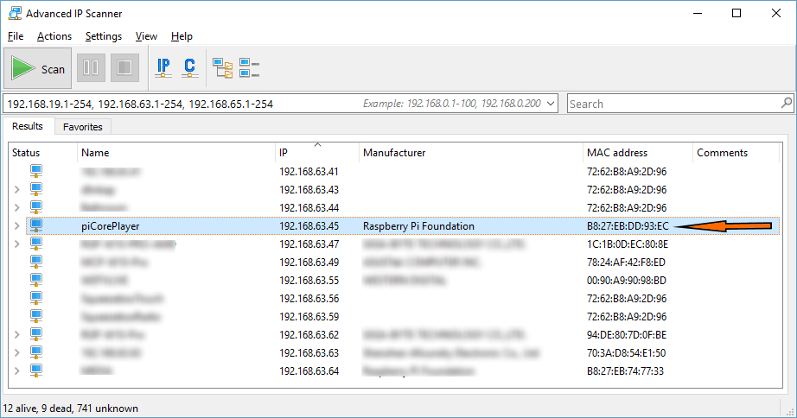Screen dimensions: 797x418
Task: Switch to the Favorites tab
Action: click(x=83, y=127)
